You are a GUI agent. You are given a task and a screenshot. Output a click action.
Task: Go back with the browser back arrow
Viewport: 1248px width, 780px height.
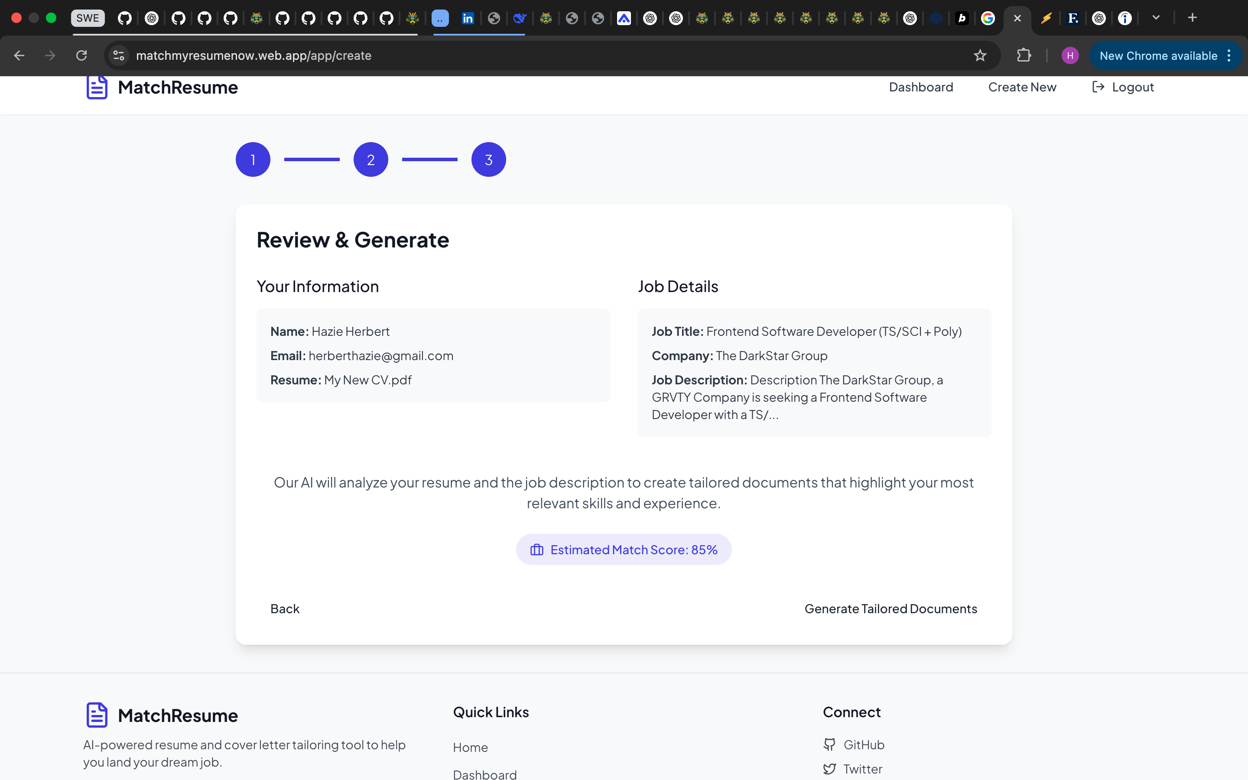click(x=19, y=56)
